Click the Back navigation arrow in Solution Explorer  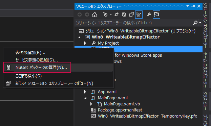coord(80,15)
